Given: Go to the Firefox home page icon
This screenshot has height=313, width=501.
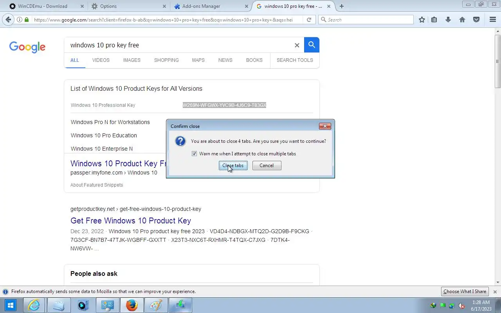Looking at the screenshot, I should pyautogui.click(x=462, y=20).
